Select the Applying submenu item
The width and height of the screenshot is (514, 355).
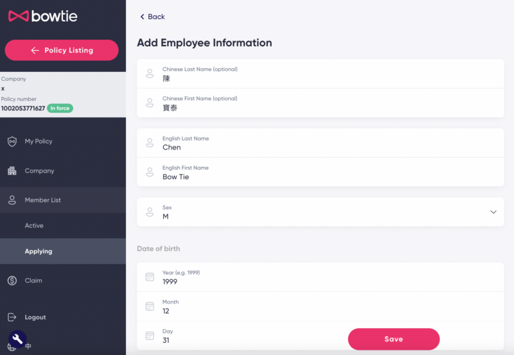click(39, 252)
